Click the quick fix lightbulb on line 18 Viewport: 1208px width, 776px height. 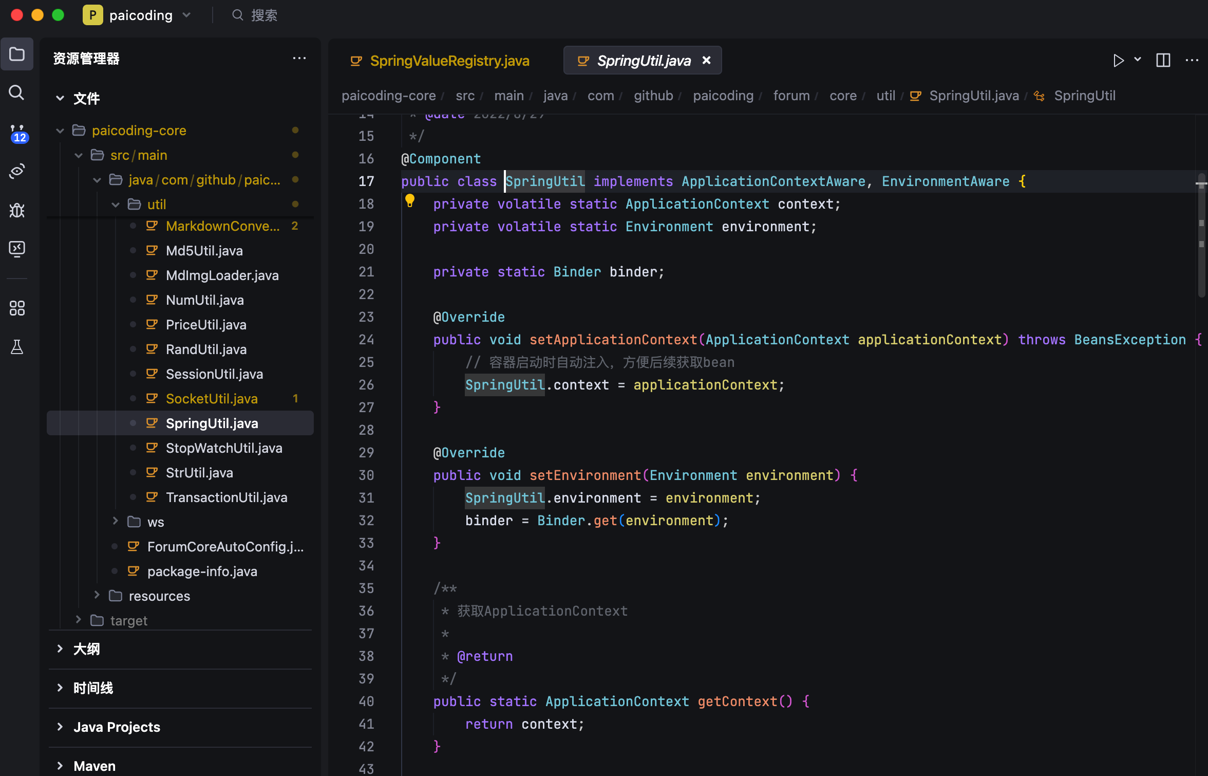tap(410, 201)
